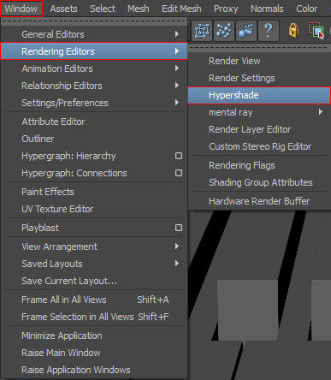Open the Mesh menu

(x=139, y=9)
